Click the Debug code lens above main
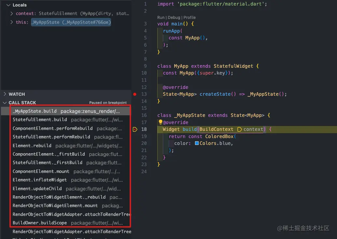Image resolution: width=337 pixels, height=239 pixels. tap(174, 17)
